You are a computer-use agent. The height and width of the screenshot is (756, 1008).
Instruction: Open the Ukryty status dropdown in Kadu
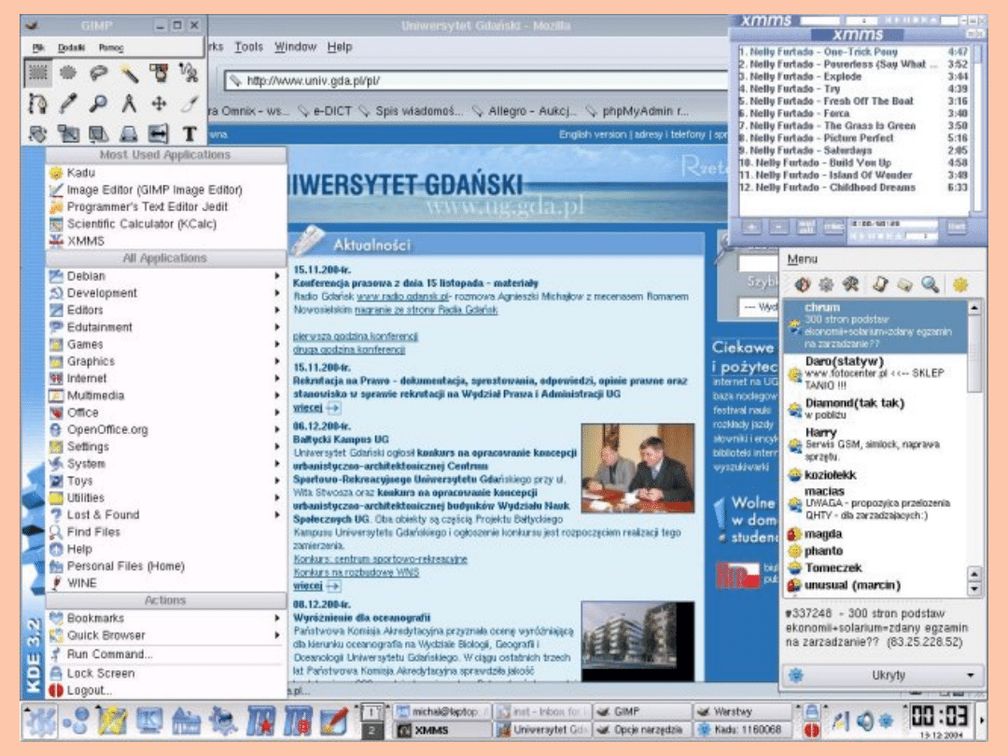882,675
